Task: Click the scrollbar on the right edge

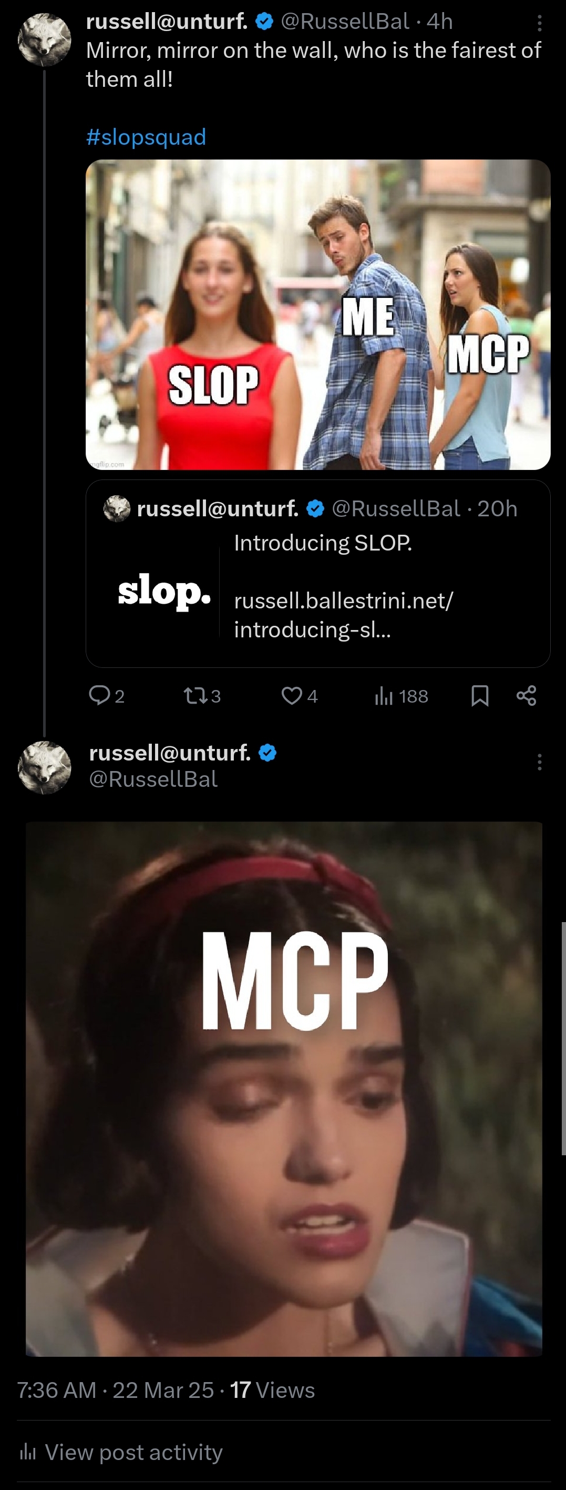Action: pos(563,1038)
